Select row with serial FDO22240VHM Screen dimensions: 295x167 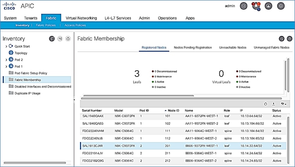point(183,131)
